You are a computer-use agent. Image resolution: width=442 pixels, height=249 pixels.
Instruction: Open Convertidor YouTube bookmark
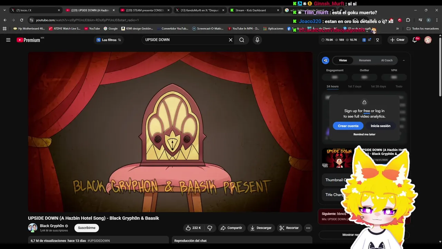(172, 29)
